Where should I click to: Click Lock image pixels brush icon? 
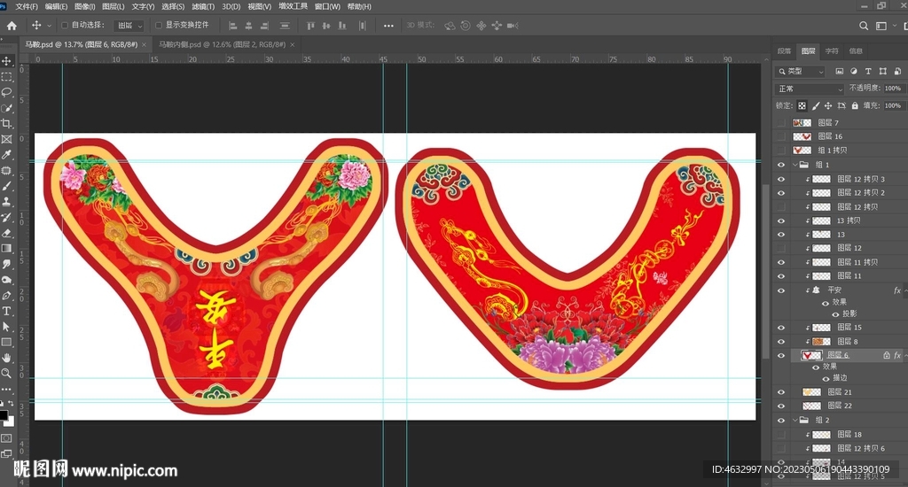click(816, 106)
